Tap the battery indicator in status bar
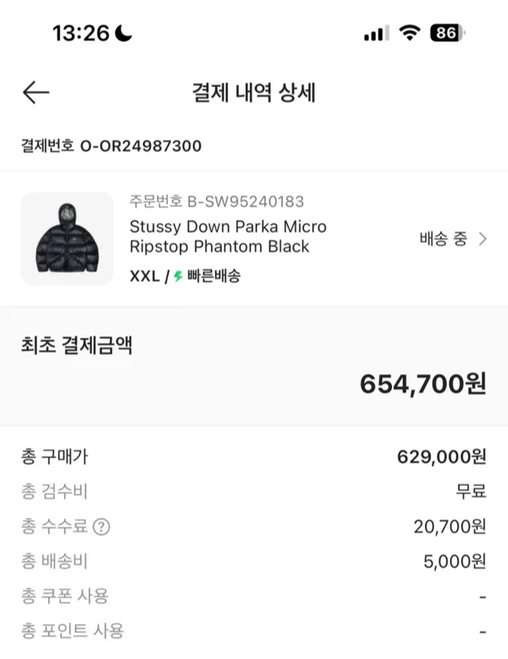The image size is (508, 659). coord(447,33)
